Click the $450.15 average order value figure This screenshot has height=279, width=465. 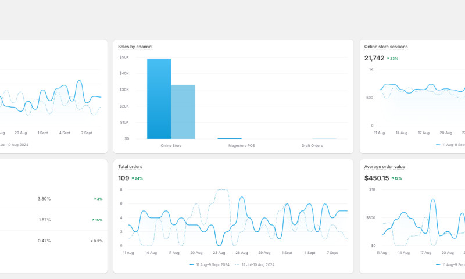click(377, 178)
